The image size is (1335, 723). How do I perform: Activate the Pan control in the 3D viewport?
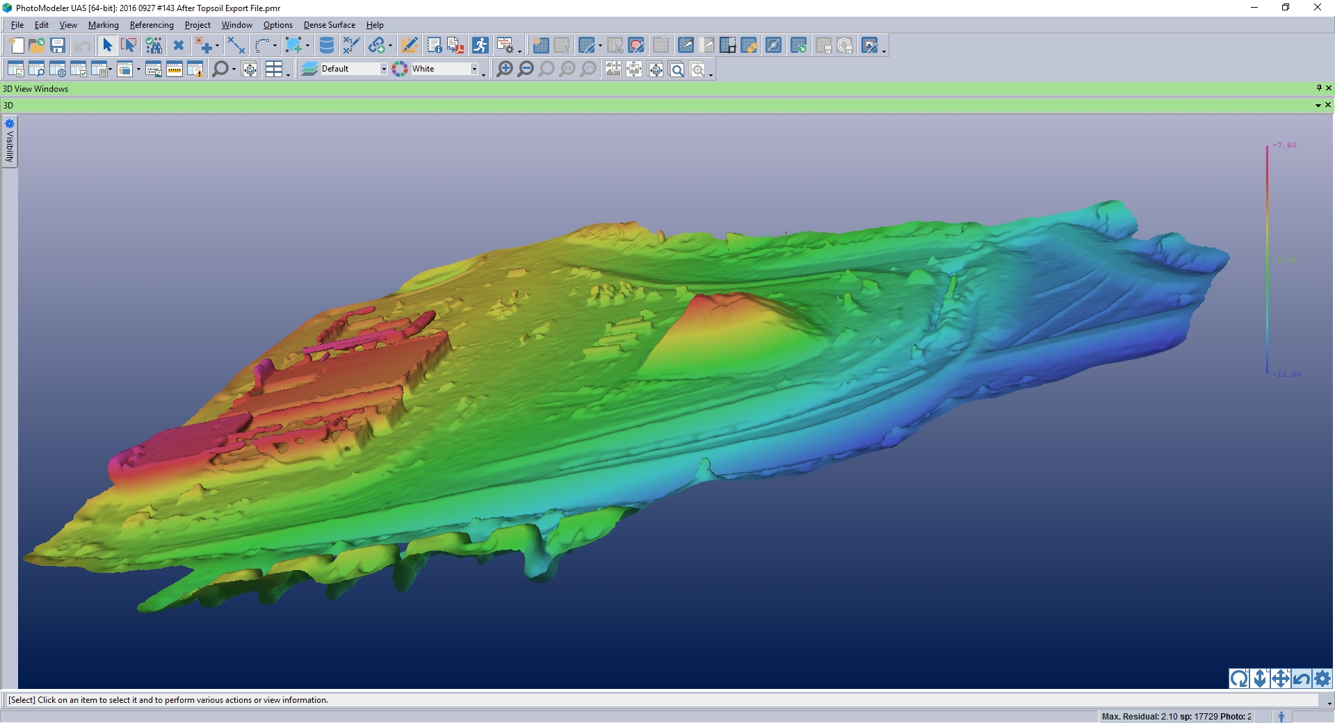pos(1280,679)
